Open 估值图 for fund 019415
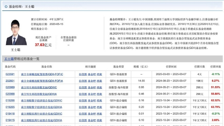The height and width of the screenshot is (126, 224). (x=83, y=120)
